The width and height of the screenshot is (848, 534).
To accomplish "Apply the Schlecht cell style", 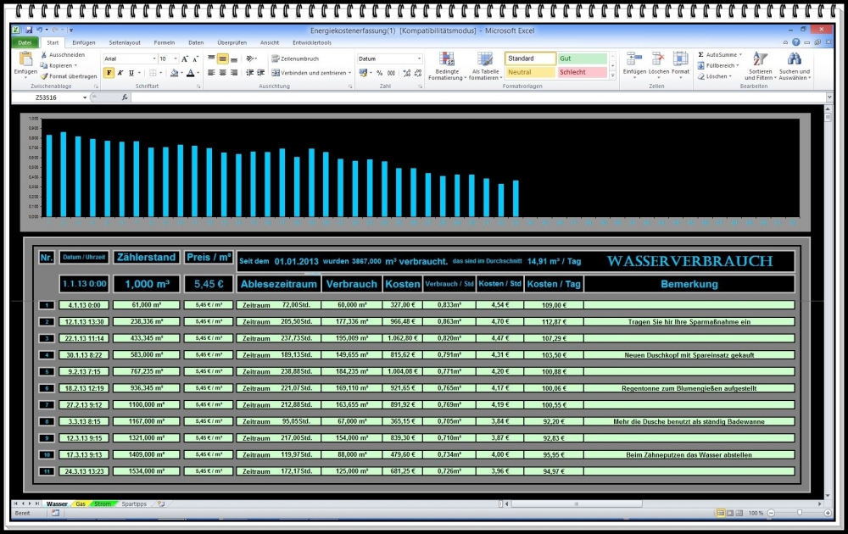I will (582, 72).
